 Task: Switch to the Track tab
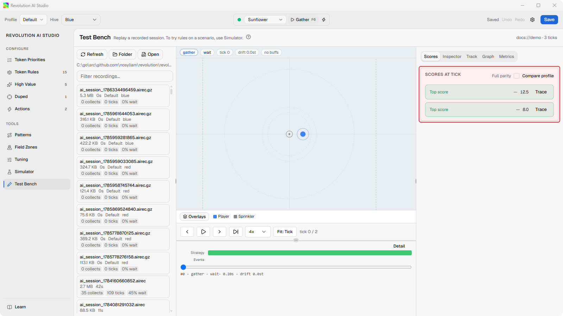tap(472, 57)
